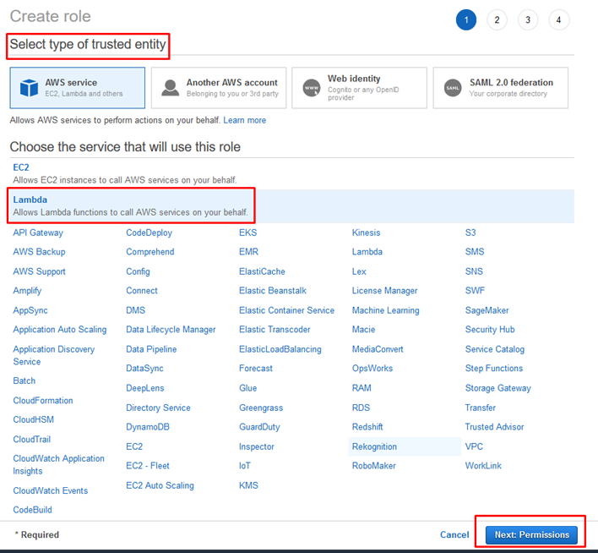Select API Gateway service
Screen dimensions: 598x553
tap(38, 233)
